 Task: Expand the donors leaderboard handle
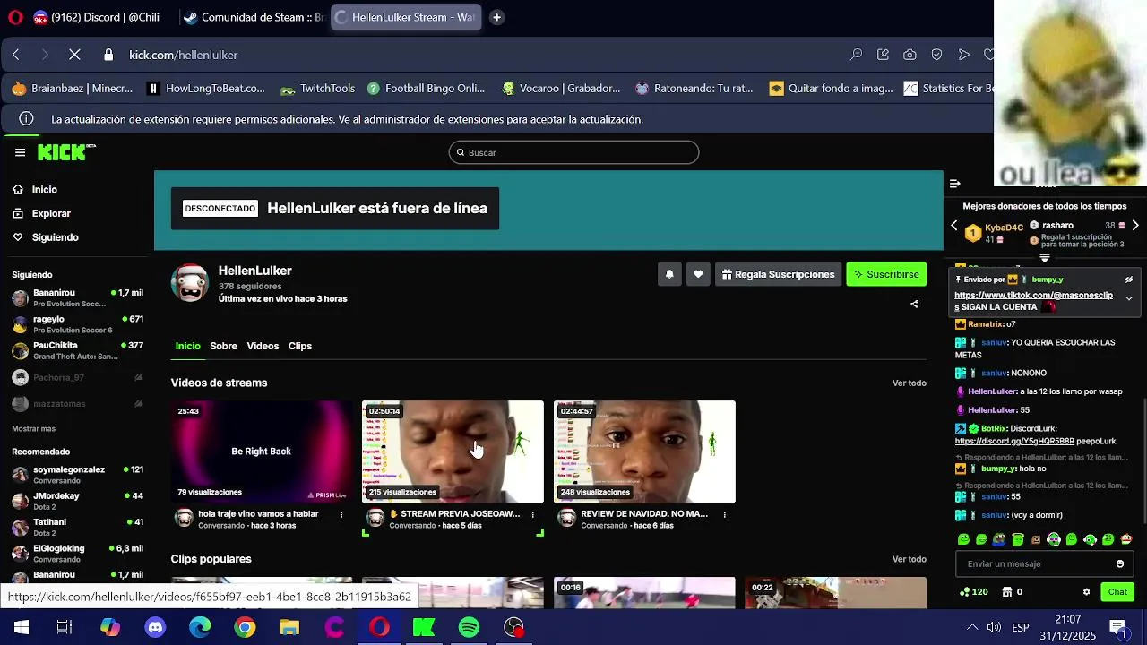[x=1045, y=258]
